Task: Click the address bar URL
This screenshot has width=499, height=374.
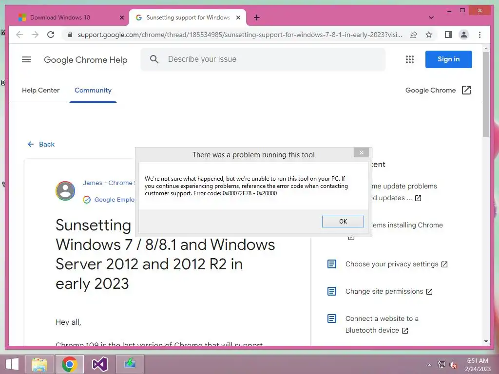Action: [x=240, y=35]
